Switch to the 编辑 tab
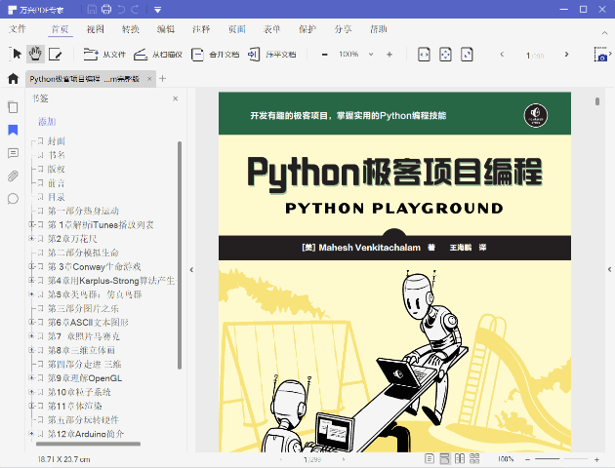Screen dimensions: 615x468 tap(166, 29)
